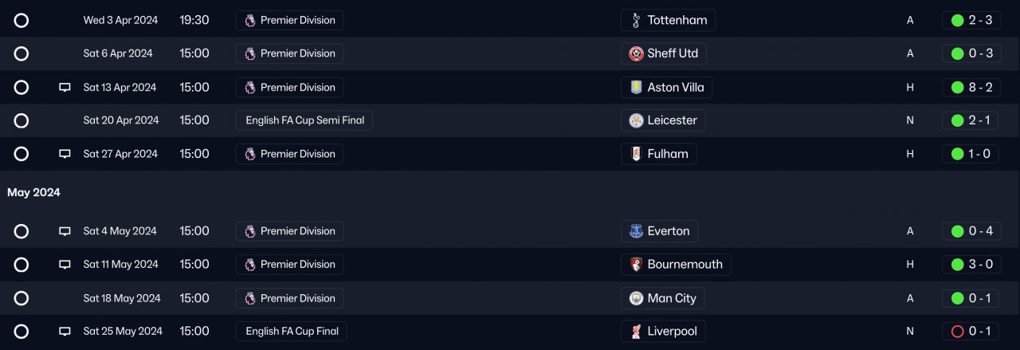This screenshot has height=350, width=1020.
Task: Click the May 2024 month header
Action: tap(34, 192)
